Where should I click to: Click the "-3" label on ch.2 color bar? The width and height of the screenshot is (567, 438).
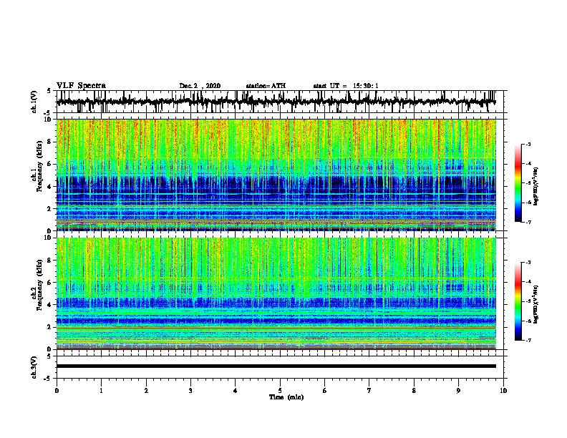(x=528, y=263)
